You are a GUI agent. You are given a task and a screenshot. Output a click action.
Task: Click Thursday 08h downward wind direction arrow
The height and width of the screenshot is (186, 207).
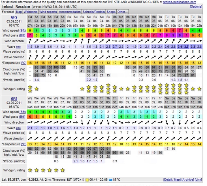[x=82, y=122]
